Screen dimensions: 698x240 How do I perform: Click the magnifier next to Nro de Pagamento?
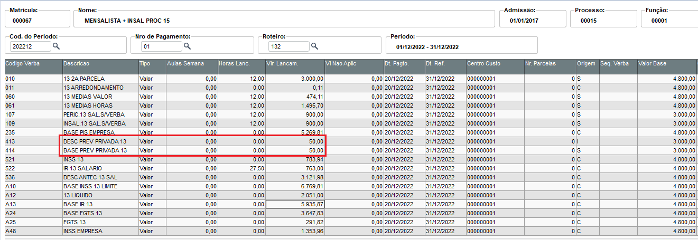(187, 46)
